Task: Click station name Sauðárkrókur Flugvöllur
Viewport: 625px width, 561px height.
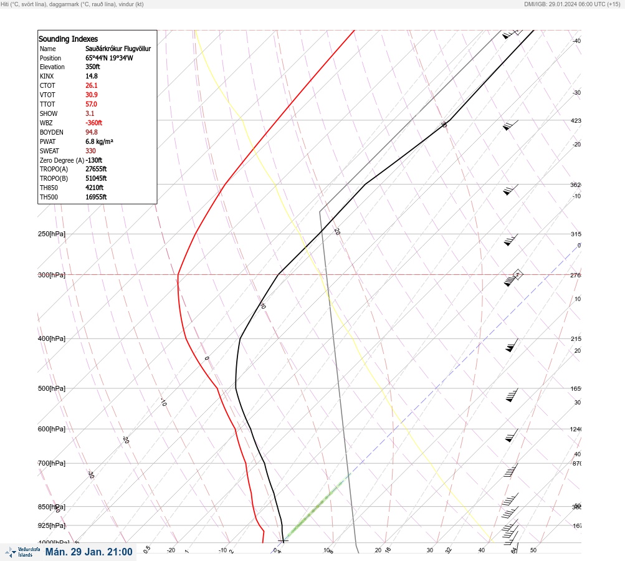Action: tap(118, 49)
